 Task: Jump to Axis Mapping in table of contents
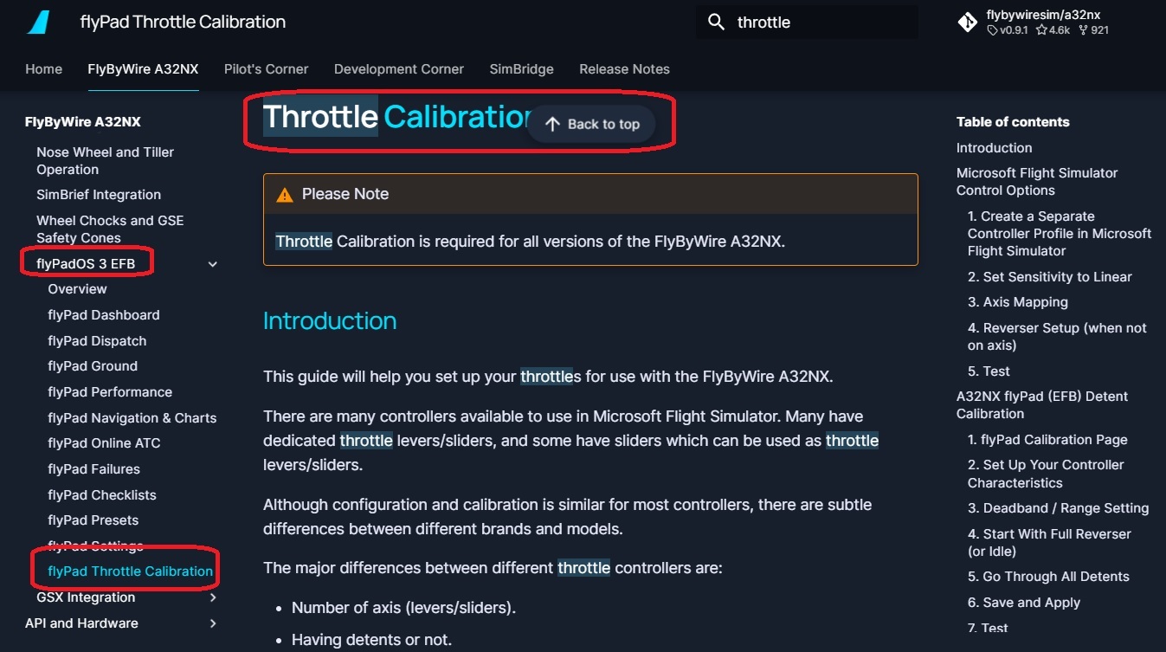pos(1017,302)
